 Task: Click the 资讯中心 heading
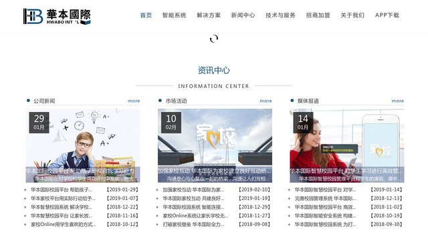214,70
